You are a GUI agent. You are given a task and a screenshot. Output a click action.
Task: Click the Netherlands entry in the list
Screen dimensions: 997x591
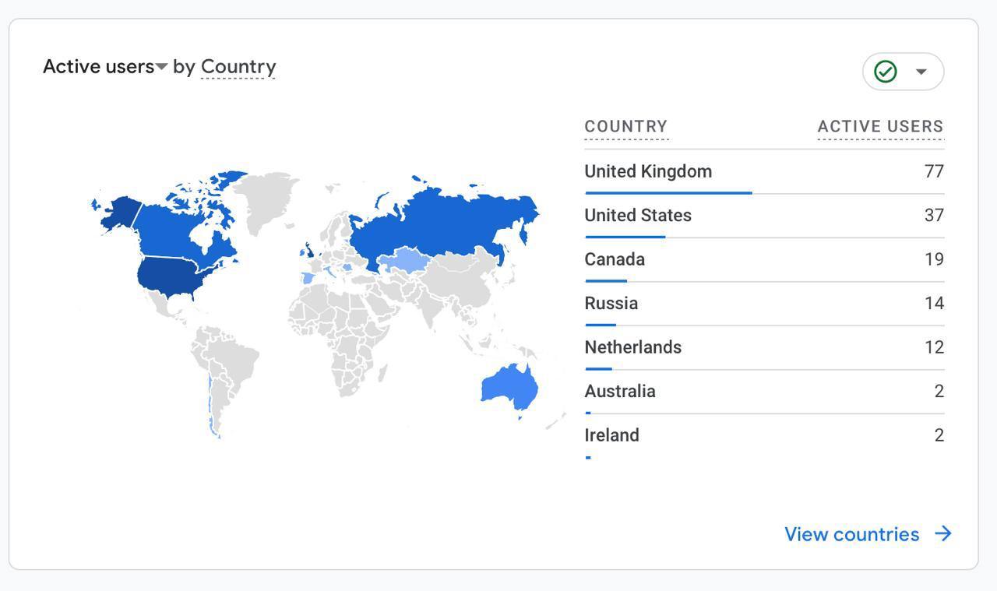pyautogui.click(x=633, y=347)
